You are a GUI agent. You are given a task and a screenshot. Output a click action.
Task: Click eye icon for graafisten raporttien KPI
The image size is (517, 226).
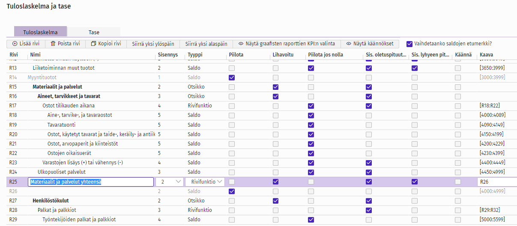pos(241,44)
